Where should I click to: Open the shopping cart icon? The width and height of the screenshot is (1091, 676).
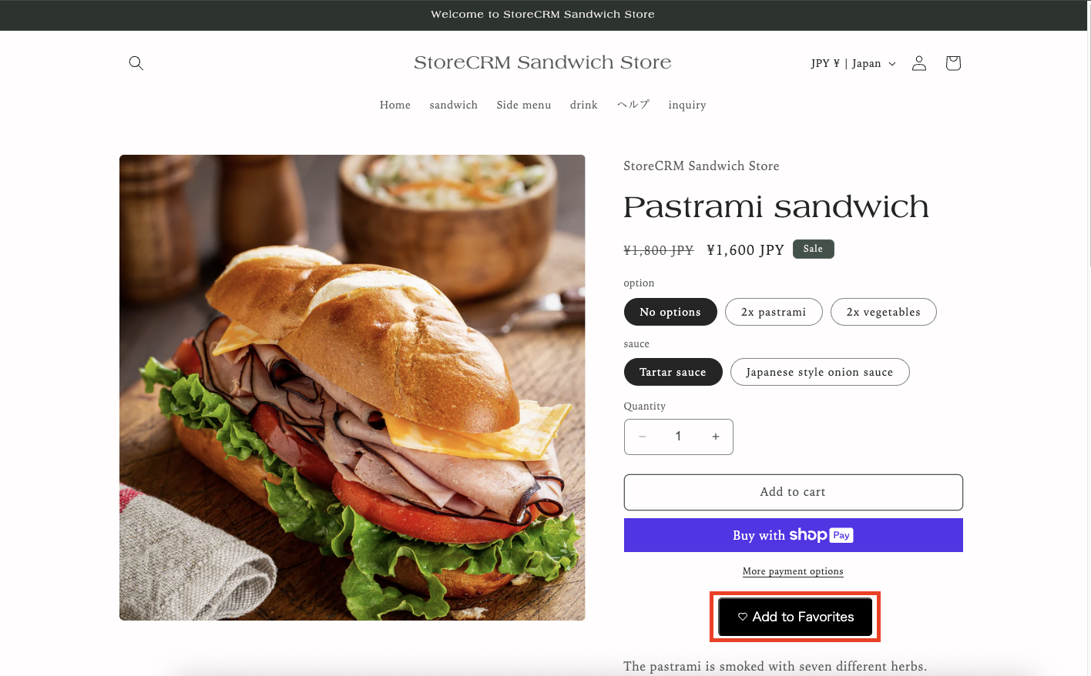pyautogui.click(x=953, y=63)
